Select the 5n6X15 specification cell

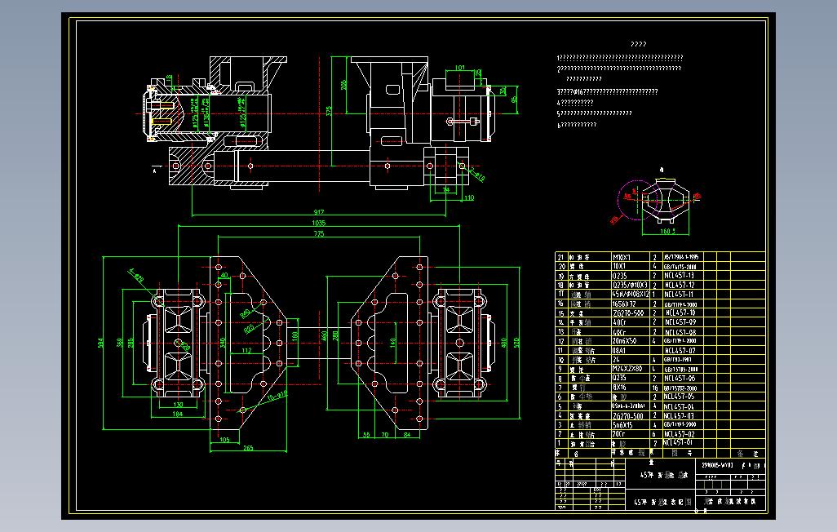[x=622, y=425]
